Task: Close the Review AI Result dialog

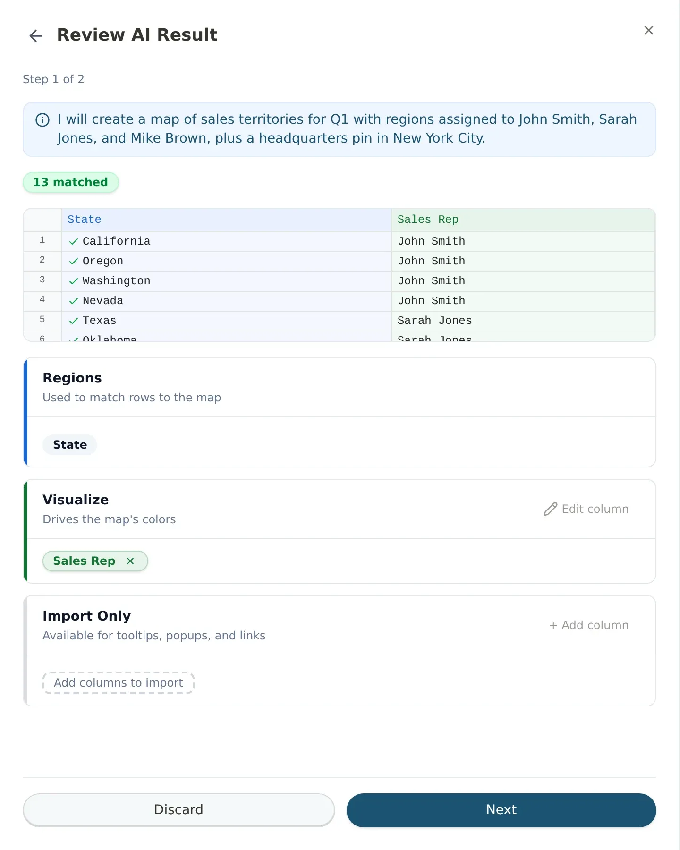Action: [x=649, y=30]
